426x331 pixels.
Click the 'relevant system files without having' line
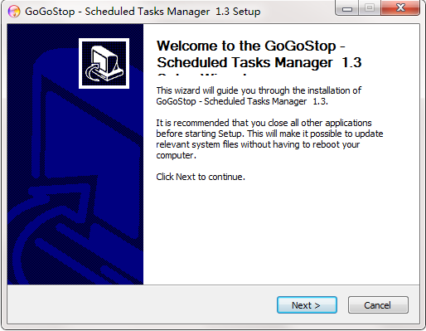tap(258, 144)
